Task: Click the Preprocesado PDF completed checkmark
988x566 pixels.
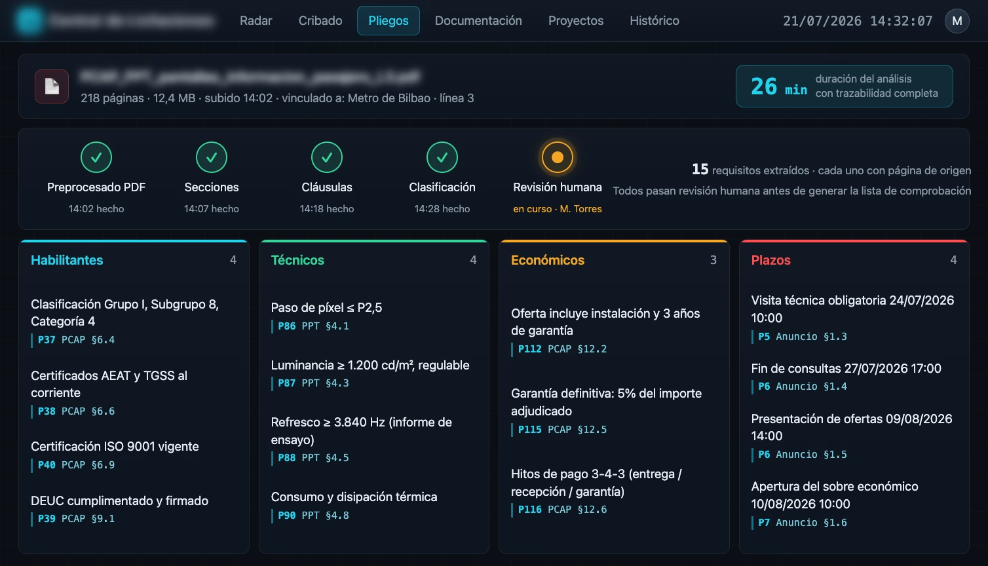Action: tap(96, 157)
